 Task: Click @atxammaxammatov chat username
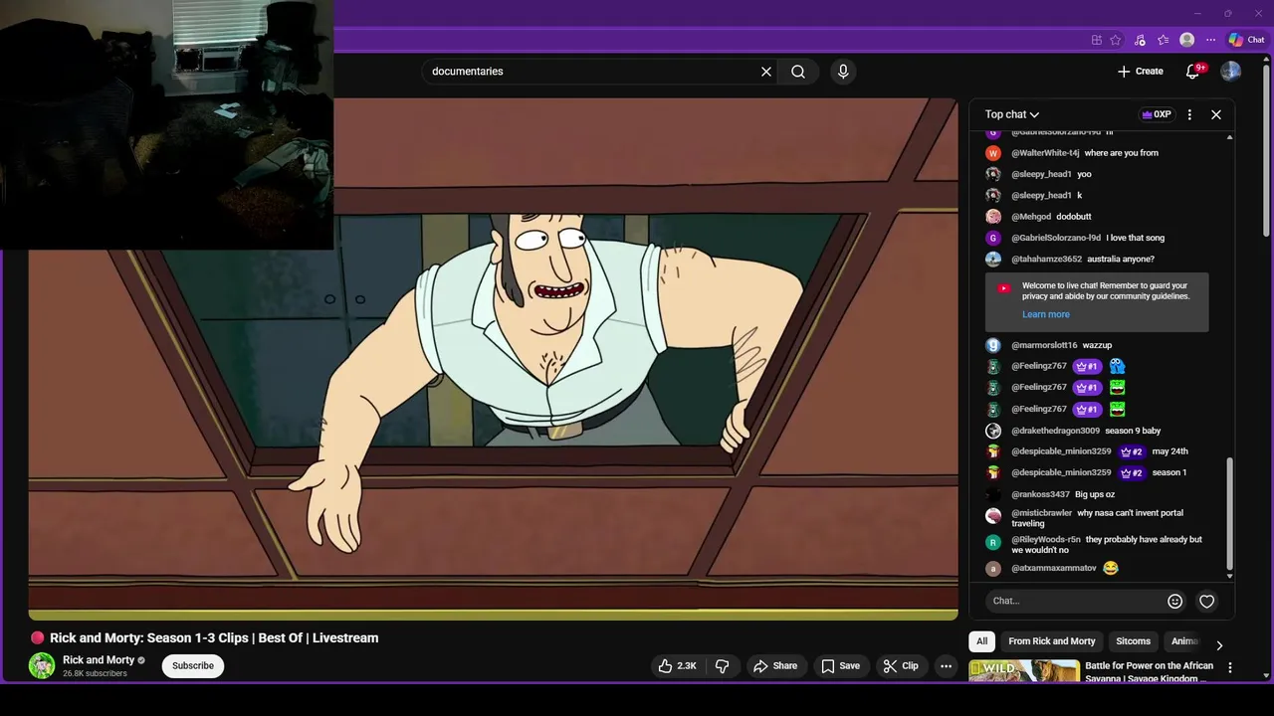tap(1053, 569)
